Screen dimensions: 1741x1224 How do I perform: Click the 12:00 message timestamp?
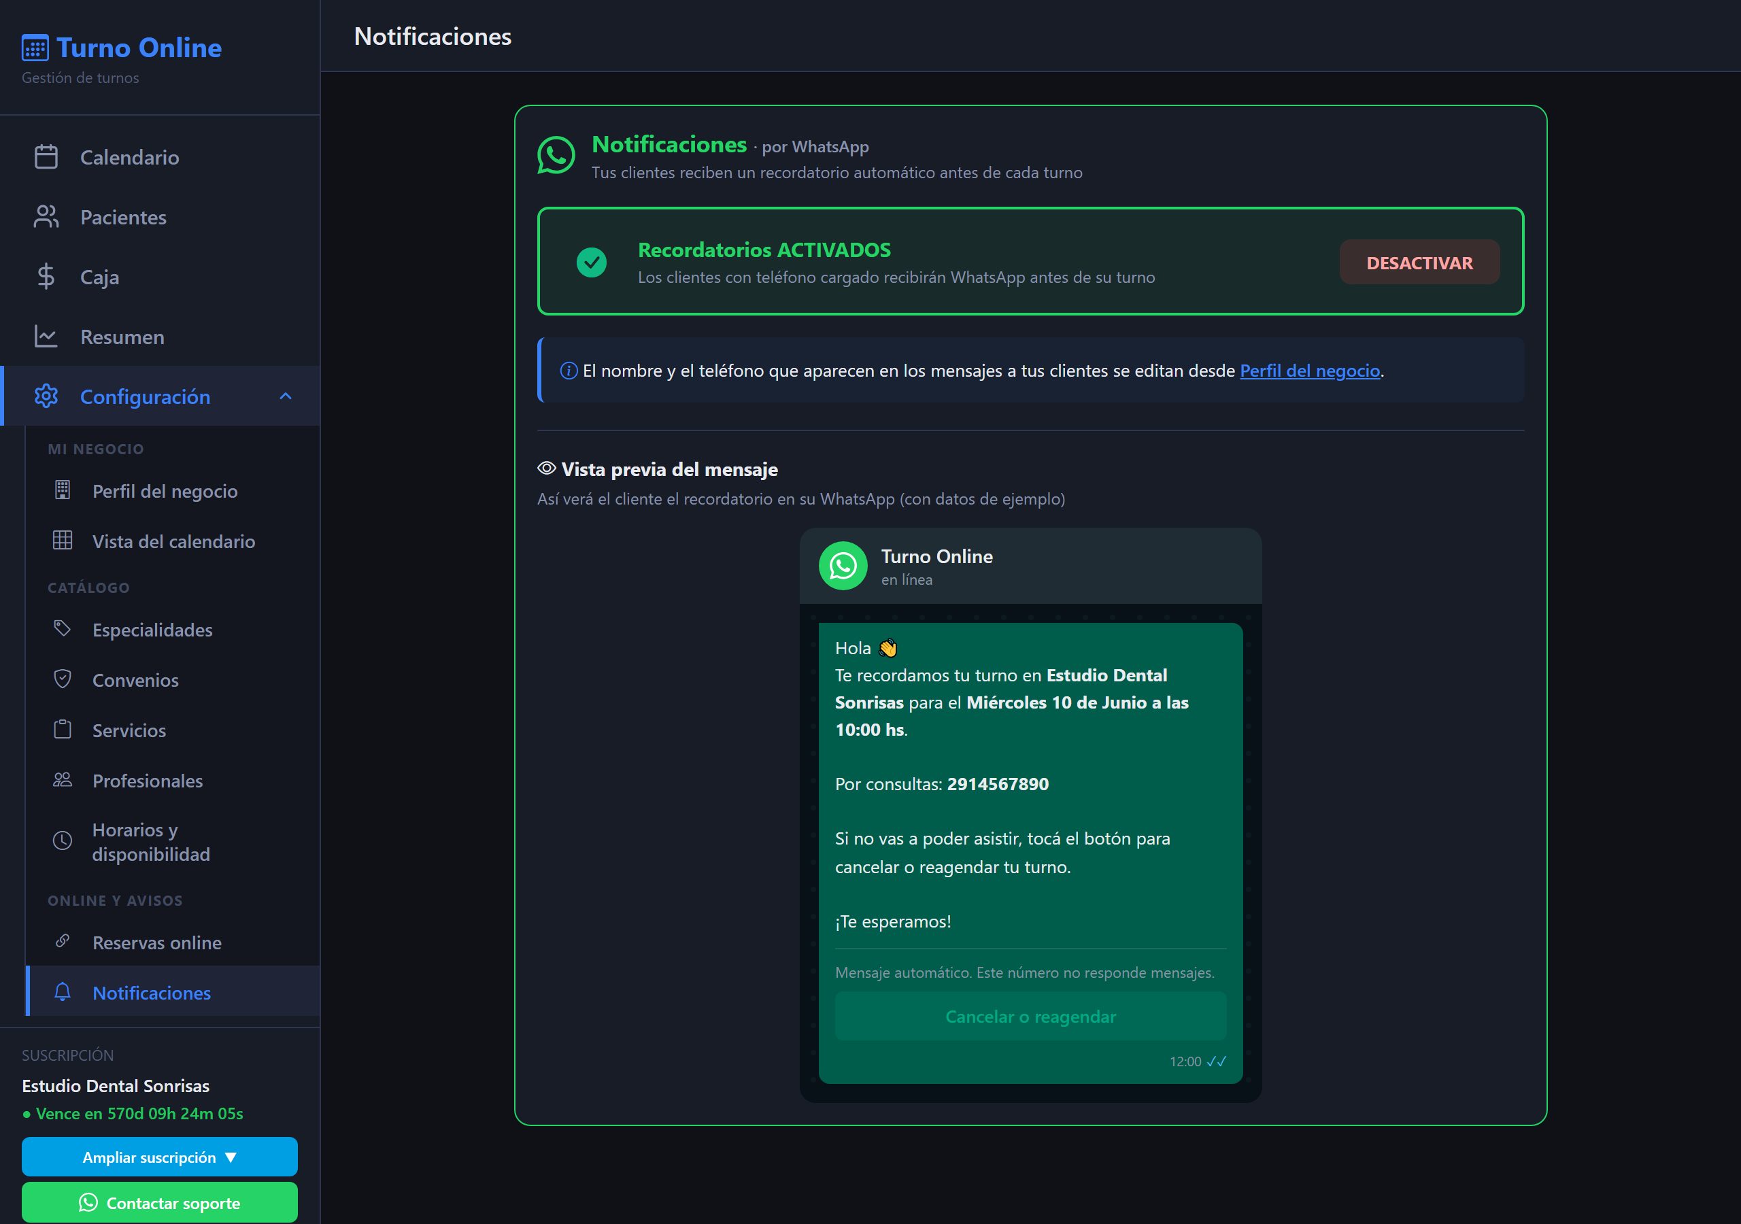coord(1185,1061)
